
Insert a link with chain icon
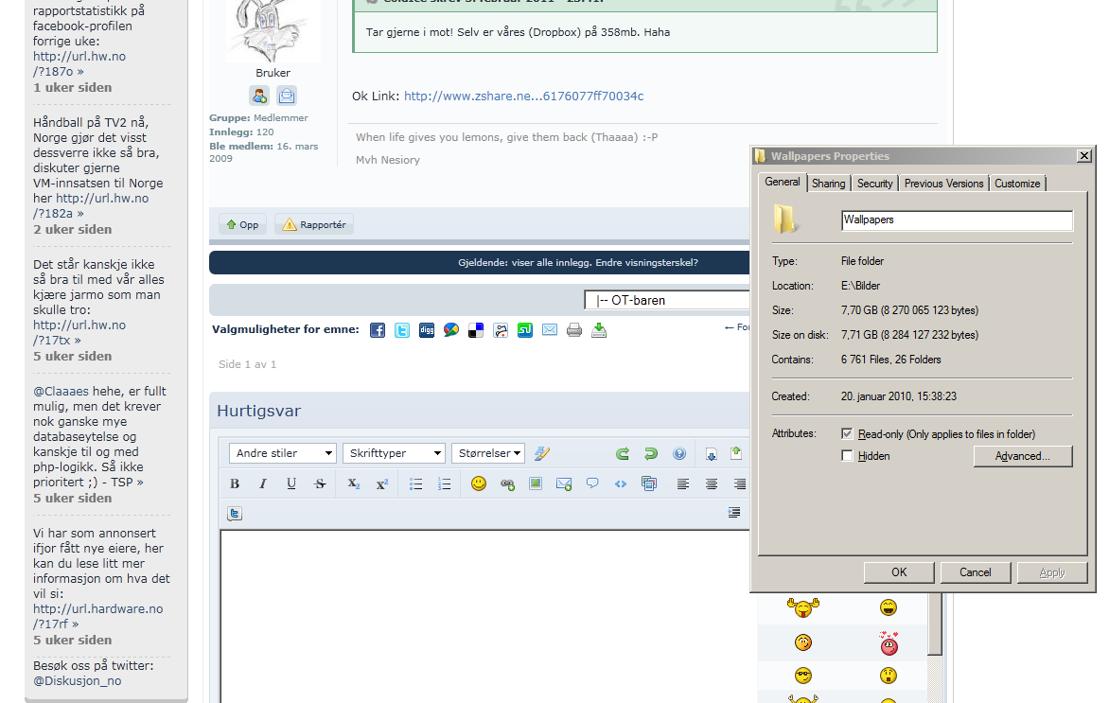tap(507, 483)
